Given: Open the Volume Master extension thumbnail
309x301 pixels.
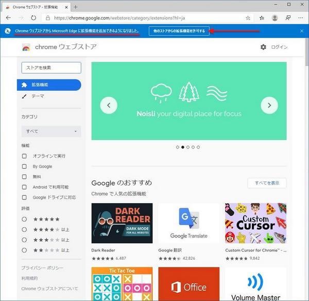Looking at the screenshot, I should click(x=256, y=284).
